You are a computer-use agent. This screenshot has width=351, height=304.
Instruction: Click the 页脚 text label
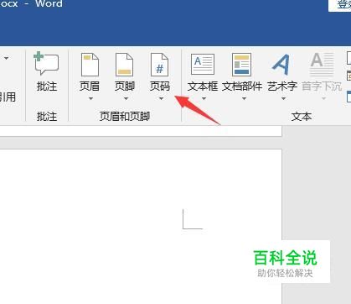(x=125, y=86)
